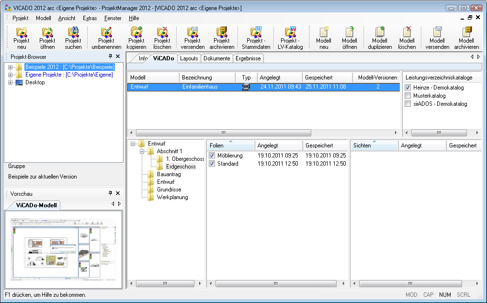Switch to the Ergebnisse tab
Viewport: 487px width, 303px height.
[x=248, y=58]
